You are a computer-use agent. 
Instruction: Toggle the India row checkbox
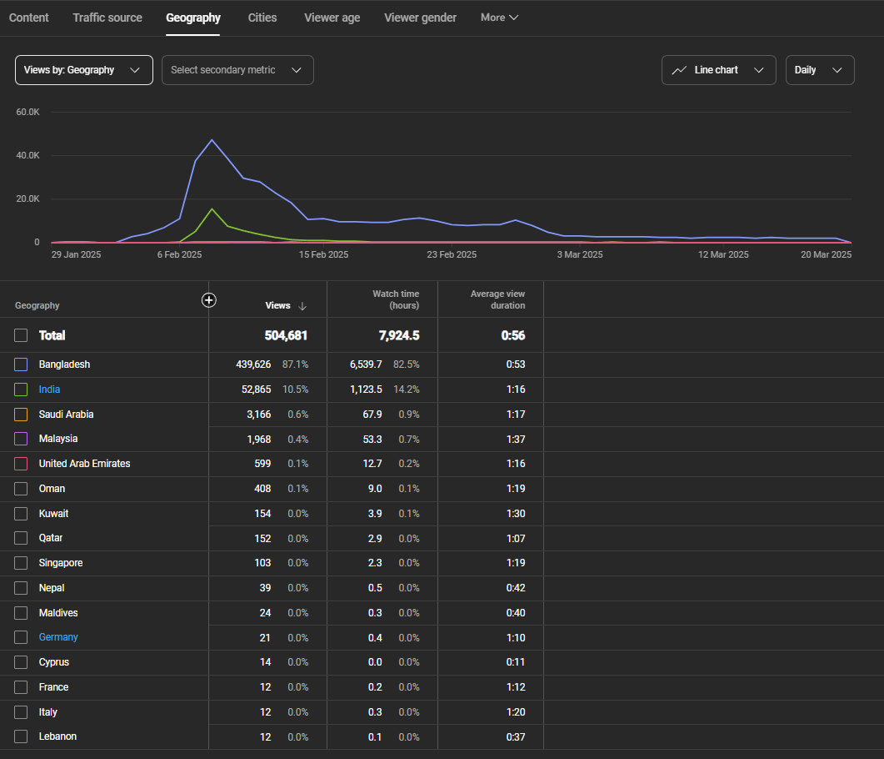tap(22, 390)
